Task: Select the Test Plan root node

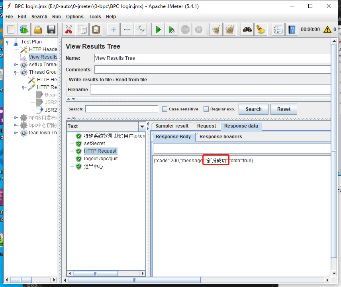Action: 31,42
